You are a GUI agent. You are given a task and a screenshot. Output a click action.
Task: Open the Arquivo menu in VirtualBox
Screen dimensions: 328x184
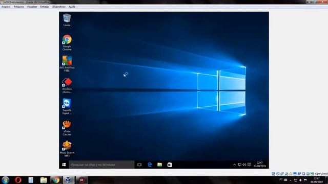coord(6,7)
